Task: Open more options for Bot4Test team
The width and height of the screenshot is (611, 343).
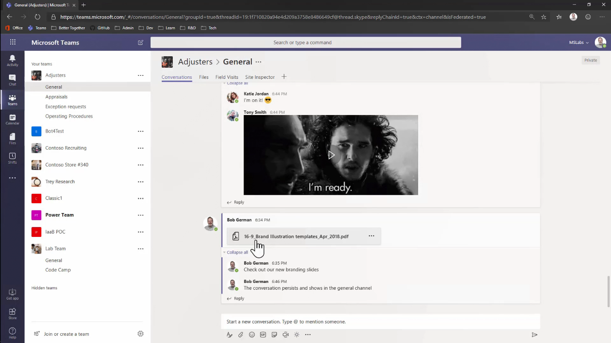Action: pos(140,131)
